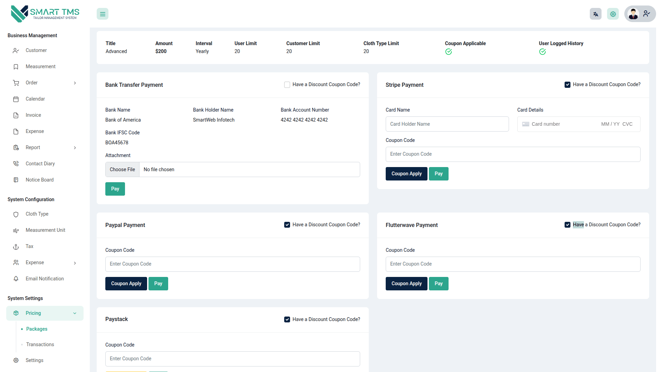663x372 pixels.
Task: Uncheck Paypal Payment discount coupon checkbox
Action: pyautogui.click(x=287, y=225)
